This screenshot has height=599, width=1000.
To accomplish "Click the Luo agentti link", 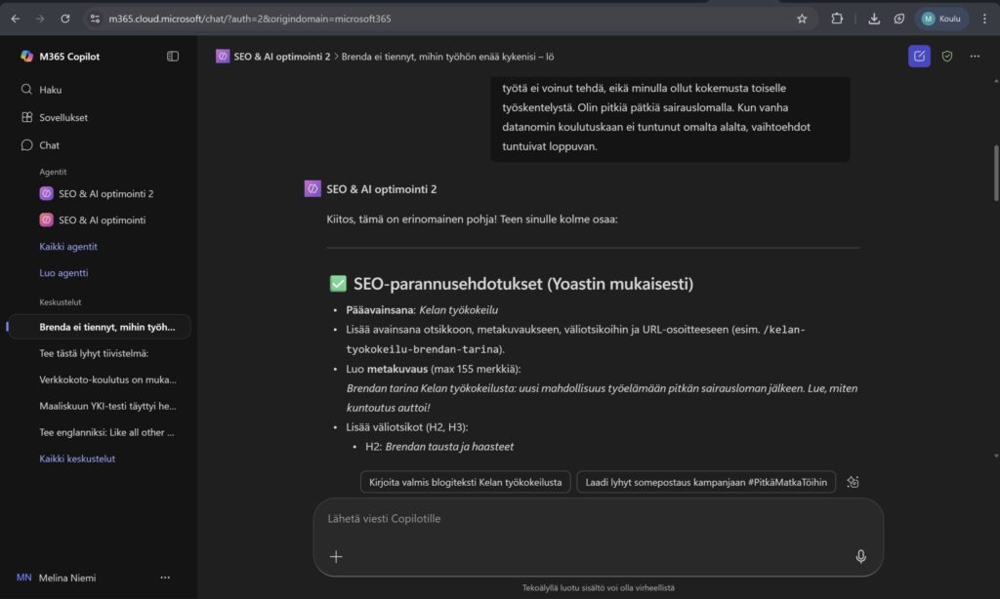I will tap(63, 273).
